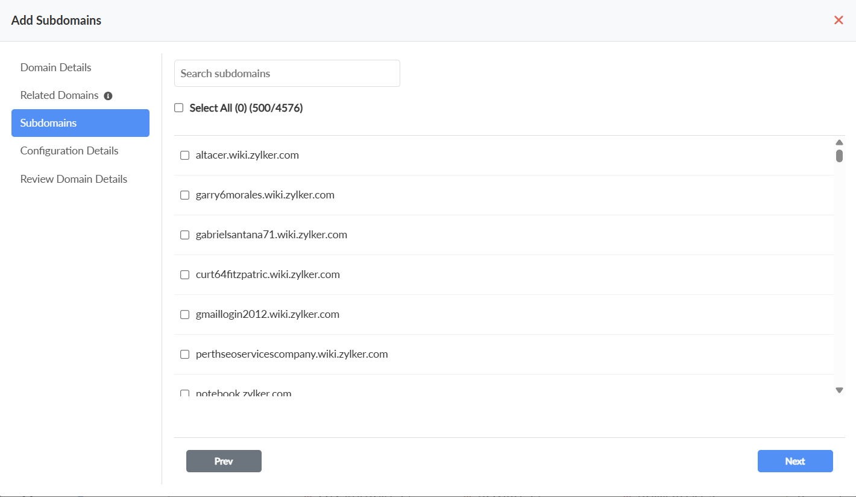Go to the Related Domains step
The height and width of the screenshot is (497, 856).
59,95
